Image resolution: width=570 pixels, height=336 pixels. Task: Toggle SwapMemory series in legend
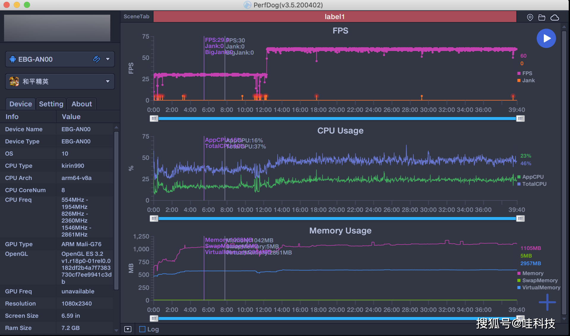539,280
